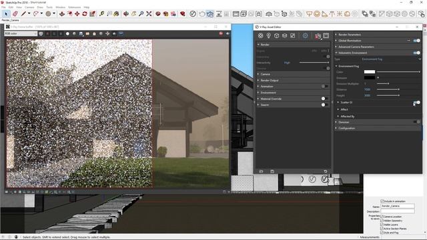The height and width of the screenshot is (240, 427).
Task: Click the fog Emission black swatch
Action: [x=369, y=77]
